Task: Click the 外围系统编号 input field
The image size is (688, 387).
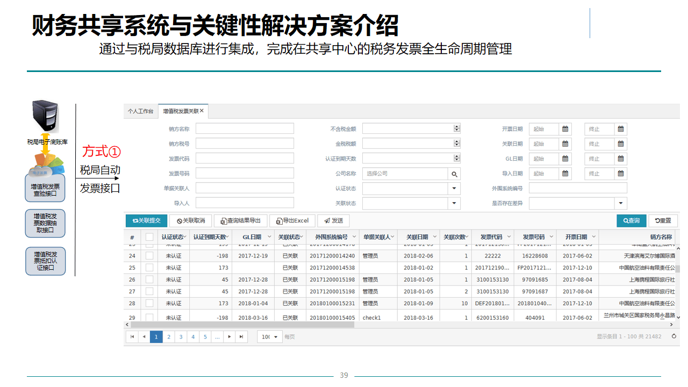Action: pos(578,188)
